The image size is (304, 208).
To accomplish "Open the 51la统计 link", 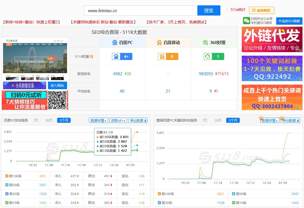I will click(238, 10).
